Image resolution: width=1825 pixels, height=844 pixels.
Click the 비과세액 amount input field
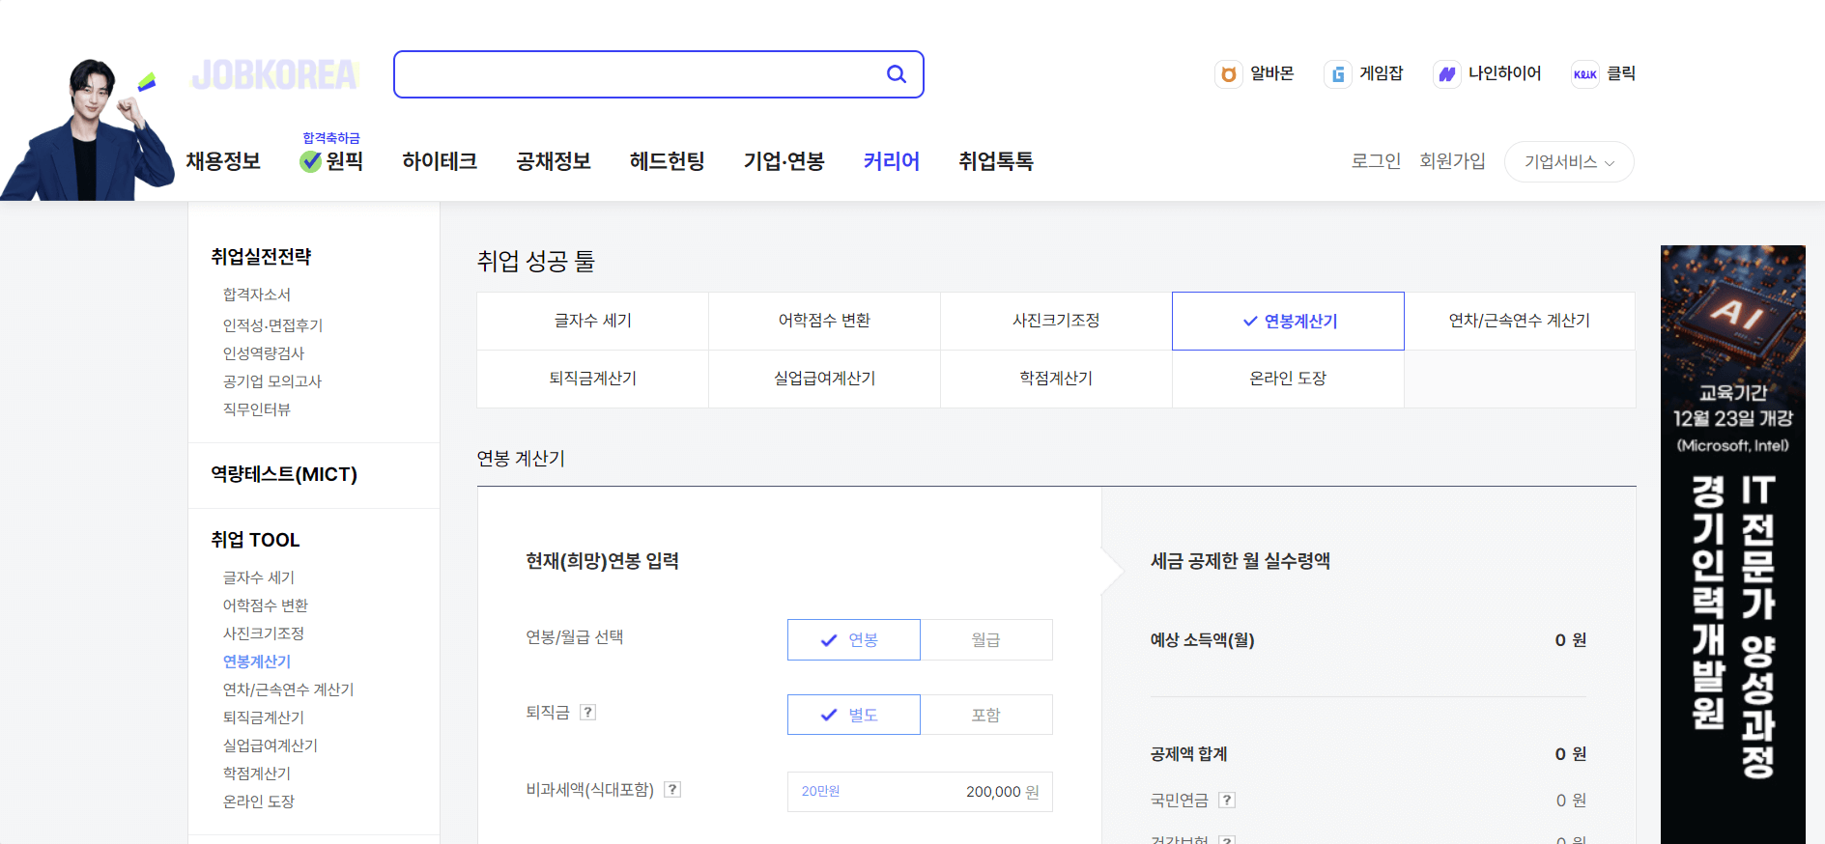(920, 792)
